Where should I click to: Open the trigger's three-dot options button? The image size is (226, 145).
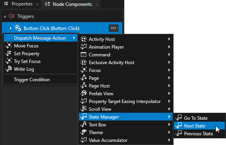113,28
